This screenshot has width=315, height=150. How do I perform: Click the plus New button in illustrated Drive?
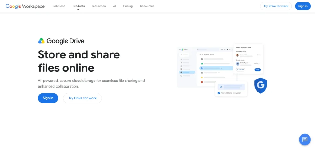[x=184, y=54]
